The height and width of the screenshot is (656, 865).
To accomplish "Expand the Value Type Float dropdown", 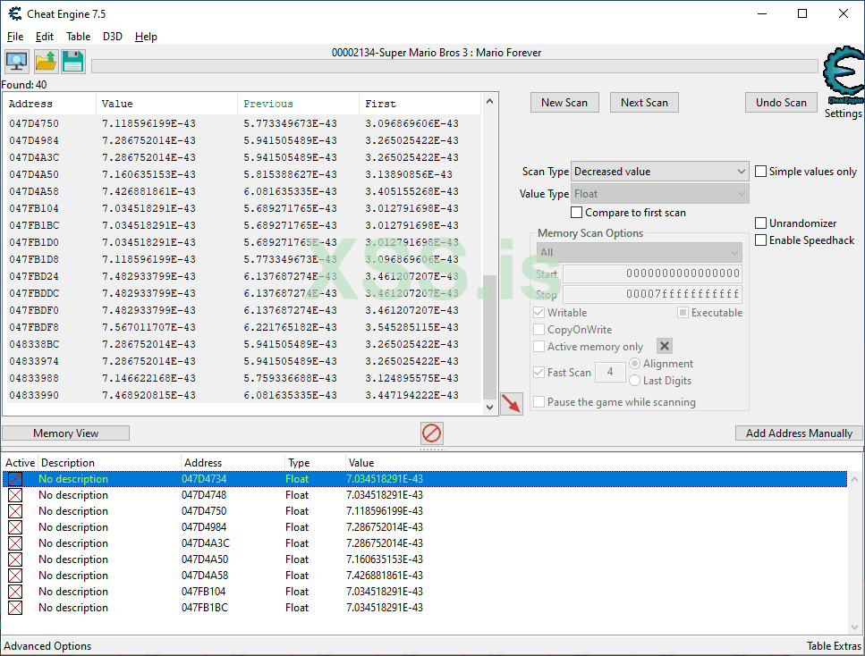I will pos(659,194).
